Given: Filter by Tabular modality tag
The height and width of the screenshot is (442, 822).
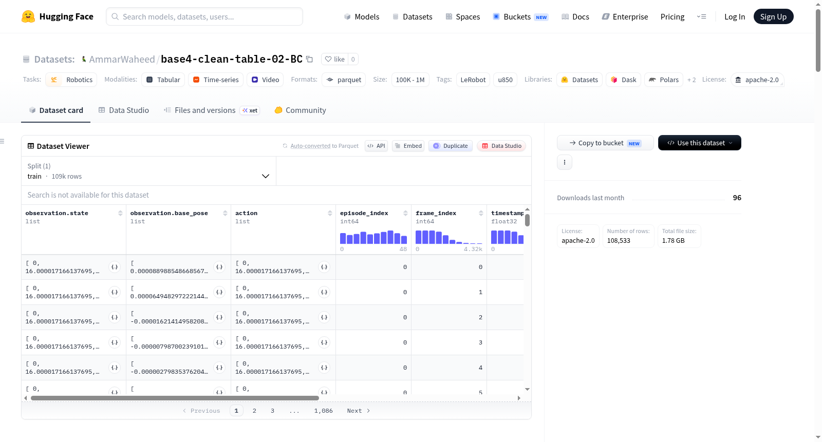Looking at the screenshot, I should pyautogui.click(x=163, y=80).
